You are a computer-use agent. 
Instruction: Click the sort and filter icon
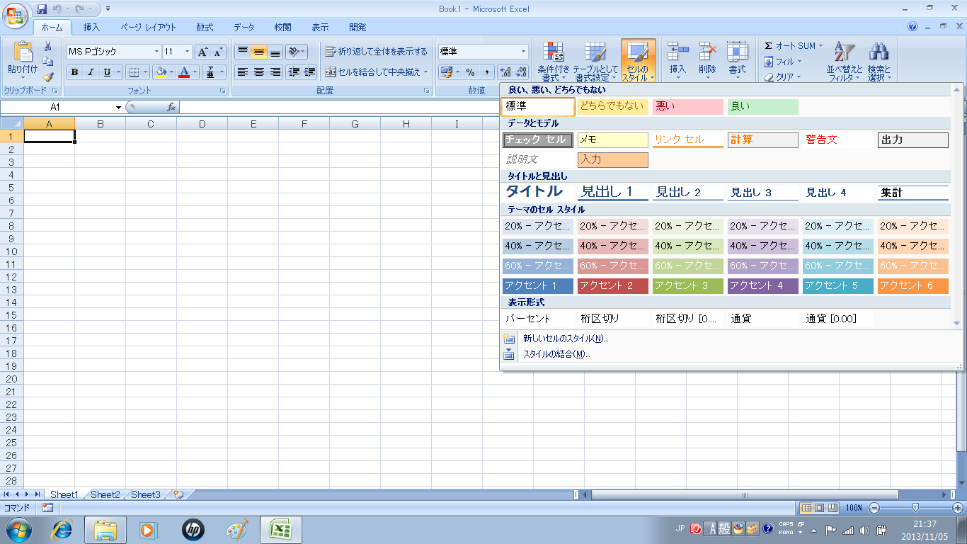[x=844, y=60]
